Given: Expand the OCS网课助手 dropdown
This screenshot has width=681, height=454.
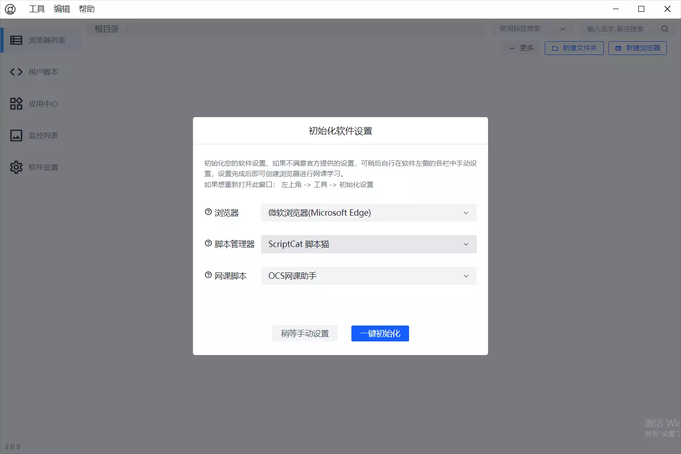Looking at the screenshot, I should [x=368, y=276].
